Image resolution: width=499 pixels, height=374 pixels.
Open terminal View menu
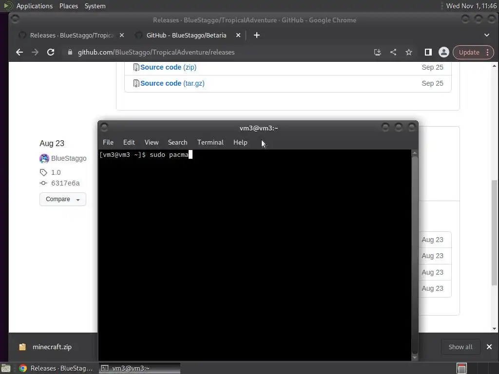[x=152, y=143]
